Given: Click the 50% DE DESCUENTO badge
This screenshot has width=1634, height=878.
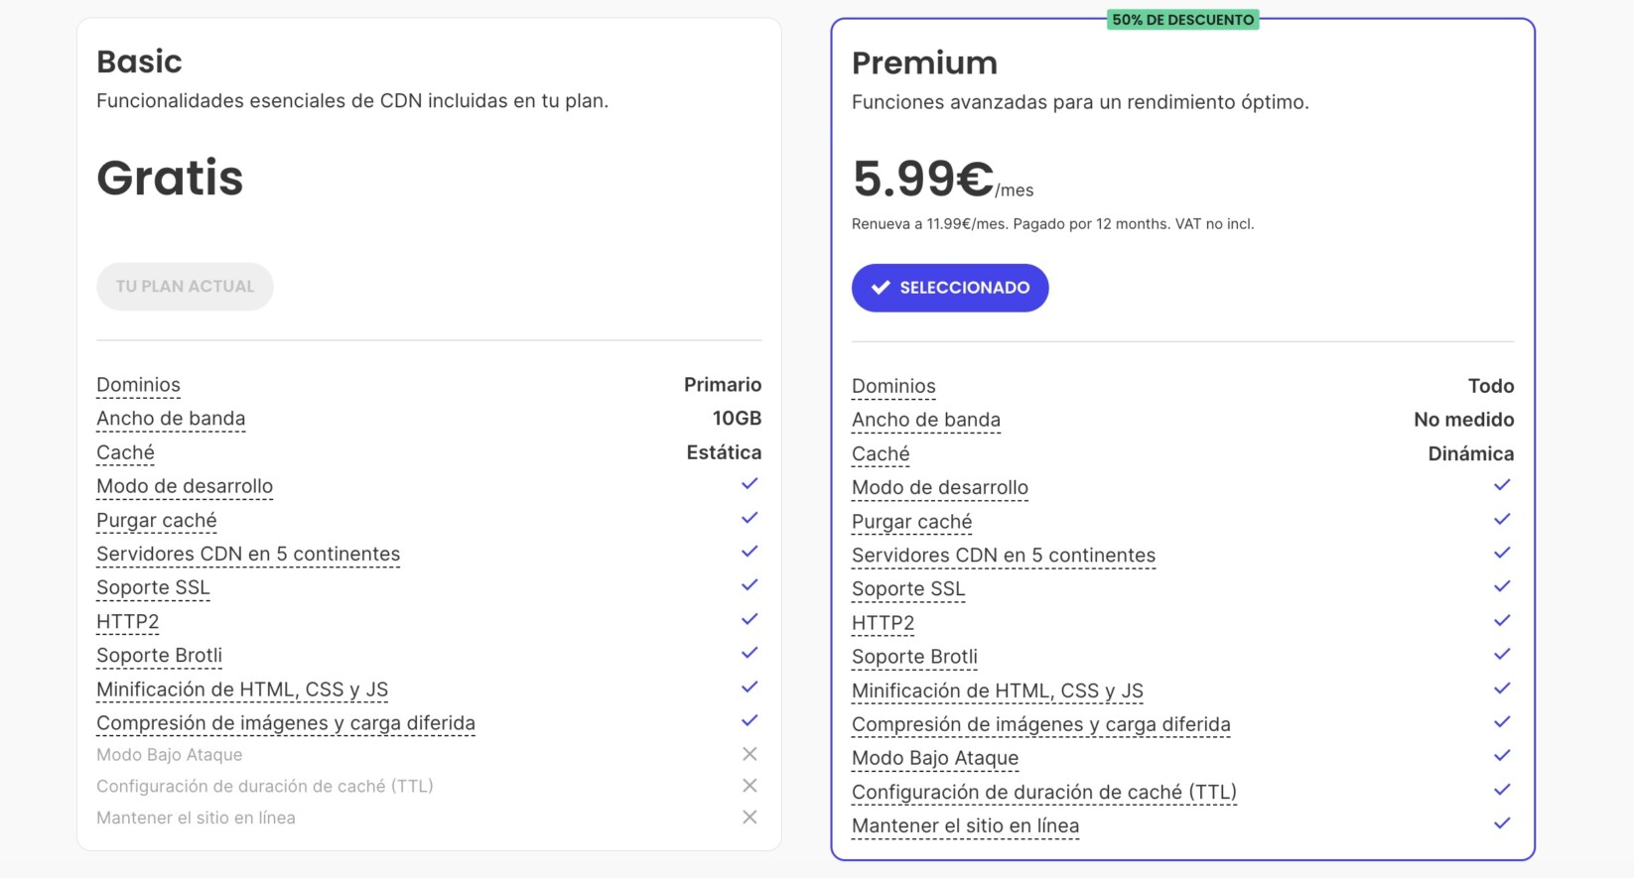Looking at the screenshot, I should 1182,20.
